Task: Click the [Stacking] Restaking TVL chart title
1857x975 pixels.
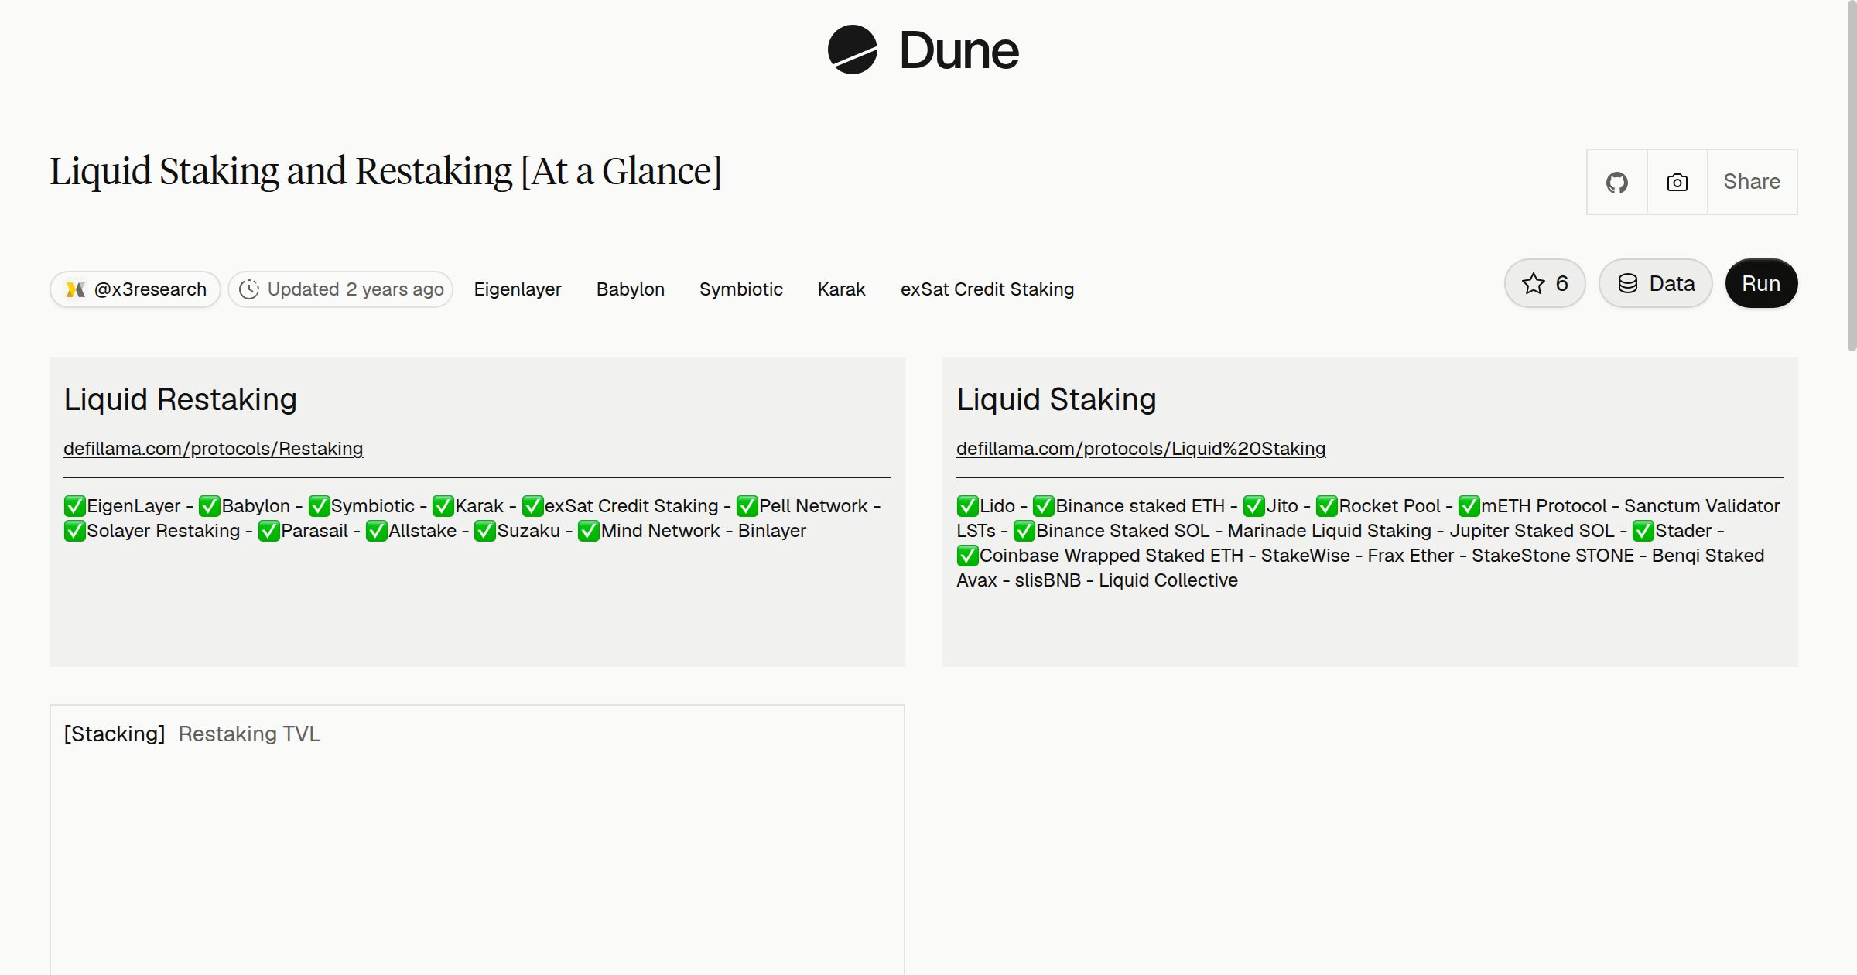Action: (x=192, y=734)
